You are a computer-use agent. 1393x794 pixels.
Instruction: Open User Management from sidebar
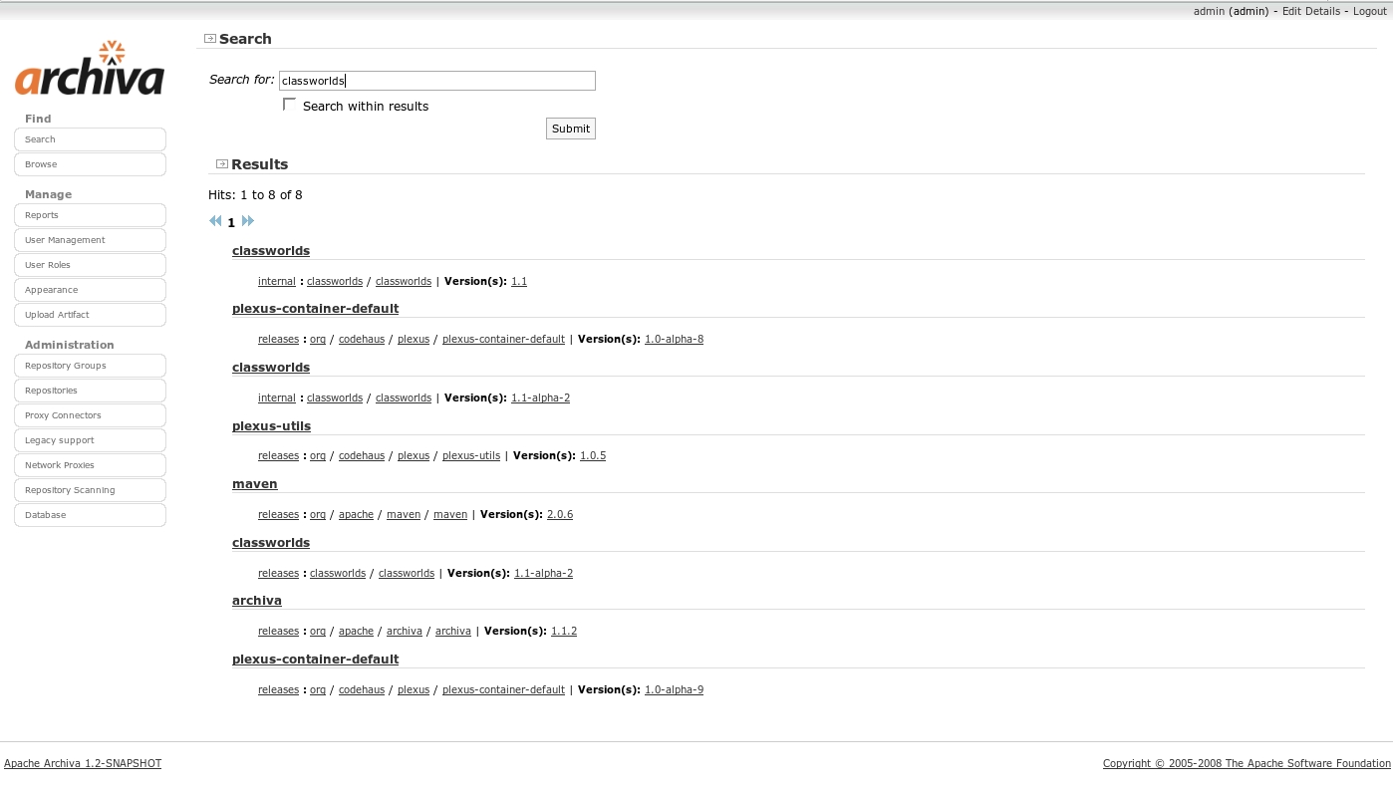[90, 240]
